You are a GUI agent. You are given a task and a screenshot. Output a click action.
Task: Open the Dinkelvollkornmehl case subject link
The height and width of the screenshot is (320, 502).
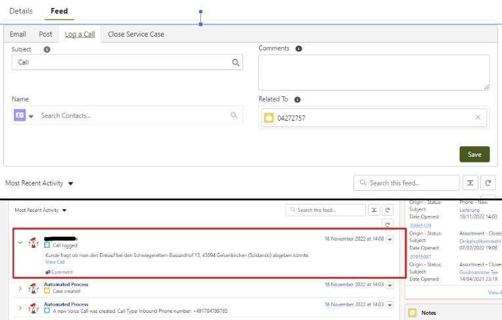tap(480, 241)
